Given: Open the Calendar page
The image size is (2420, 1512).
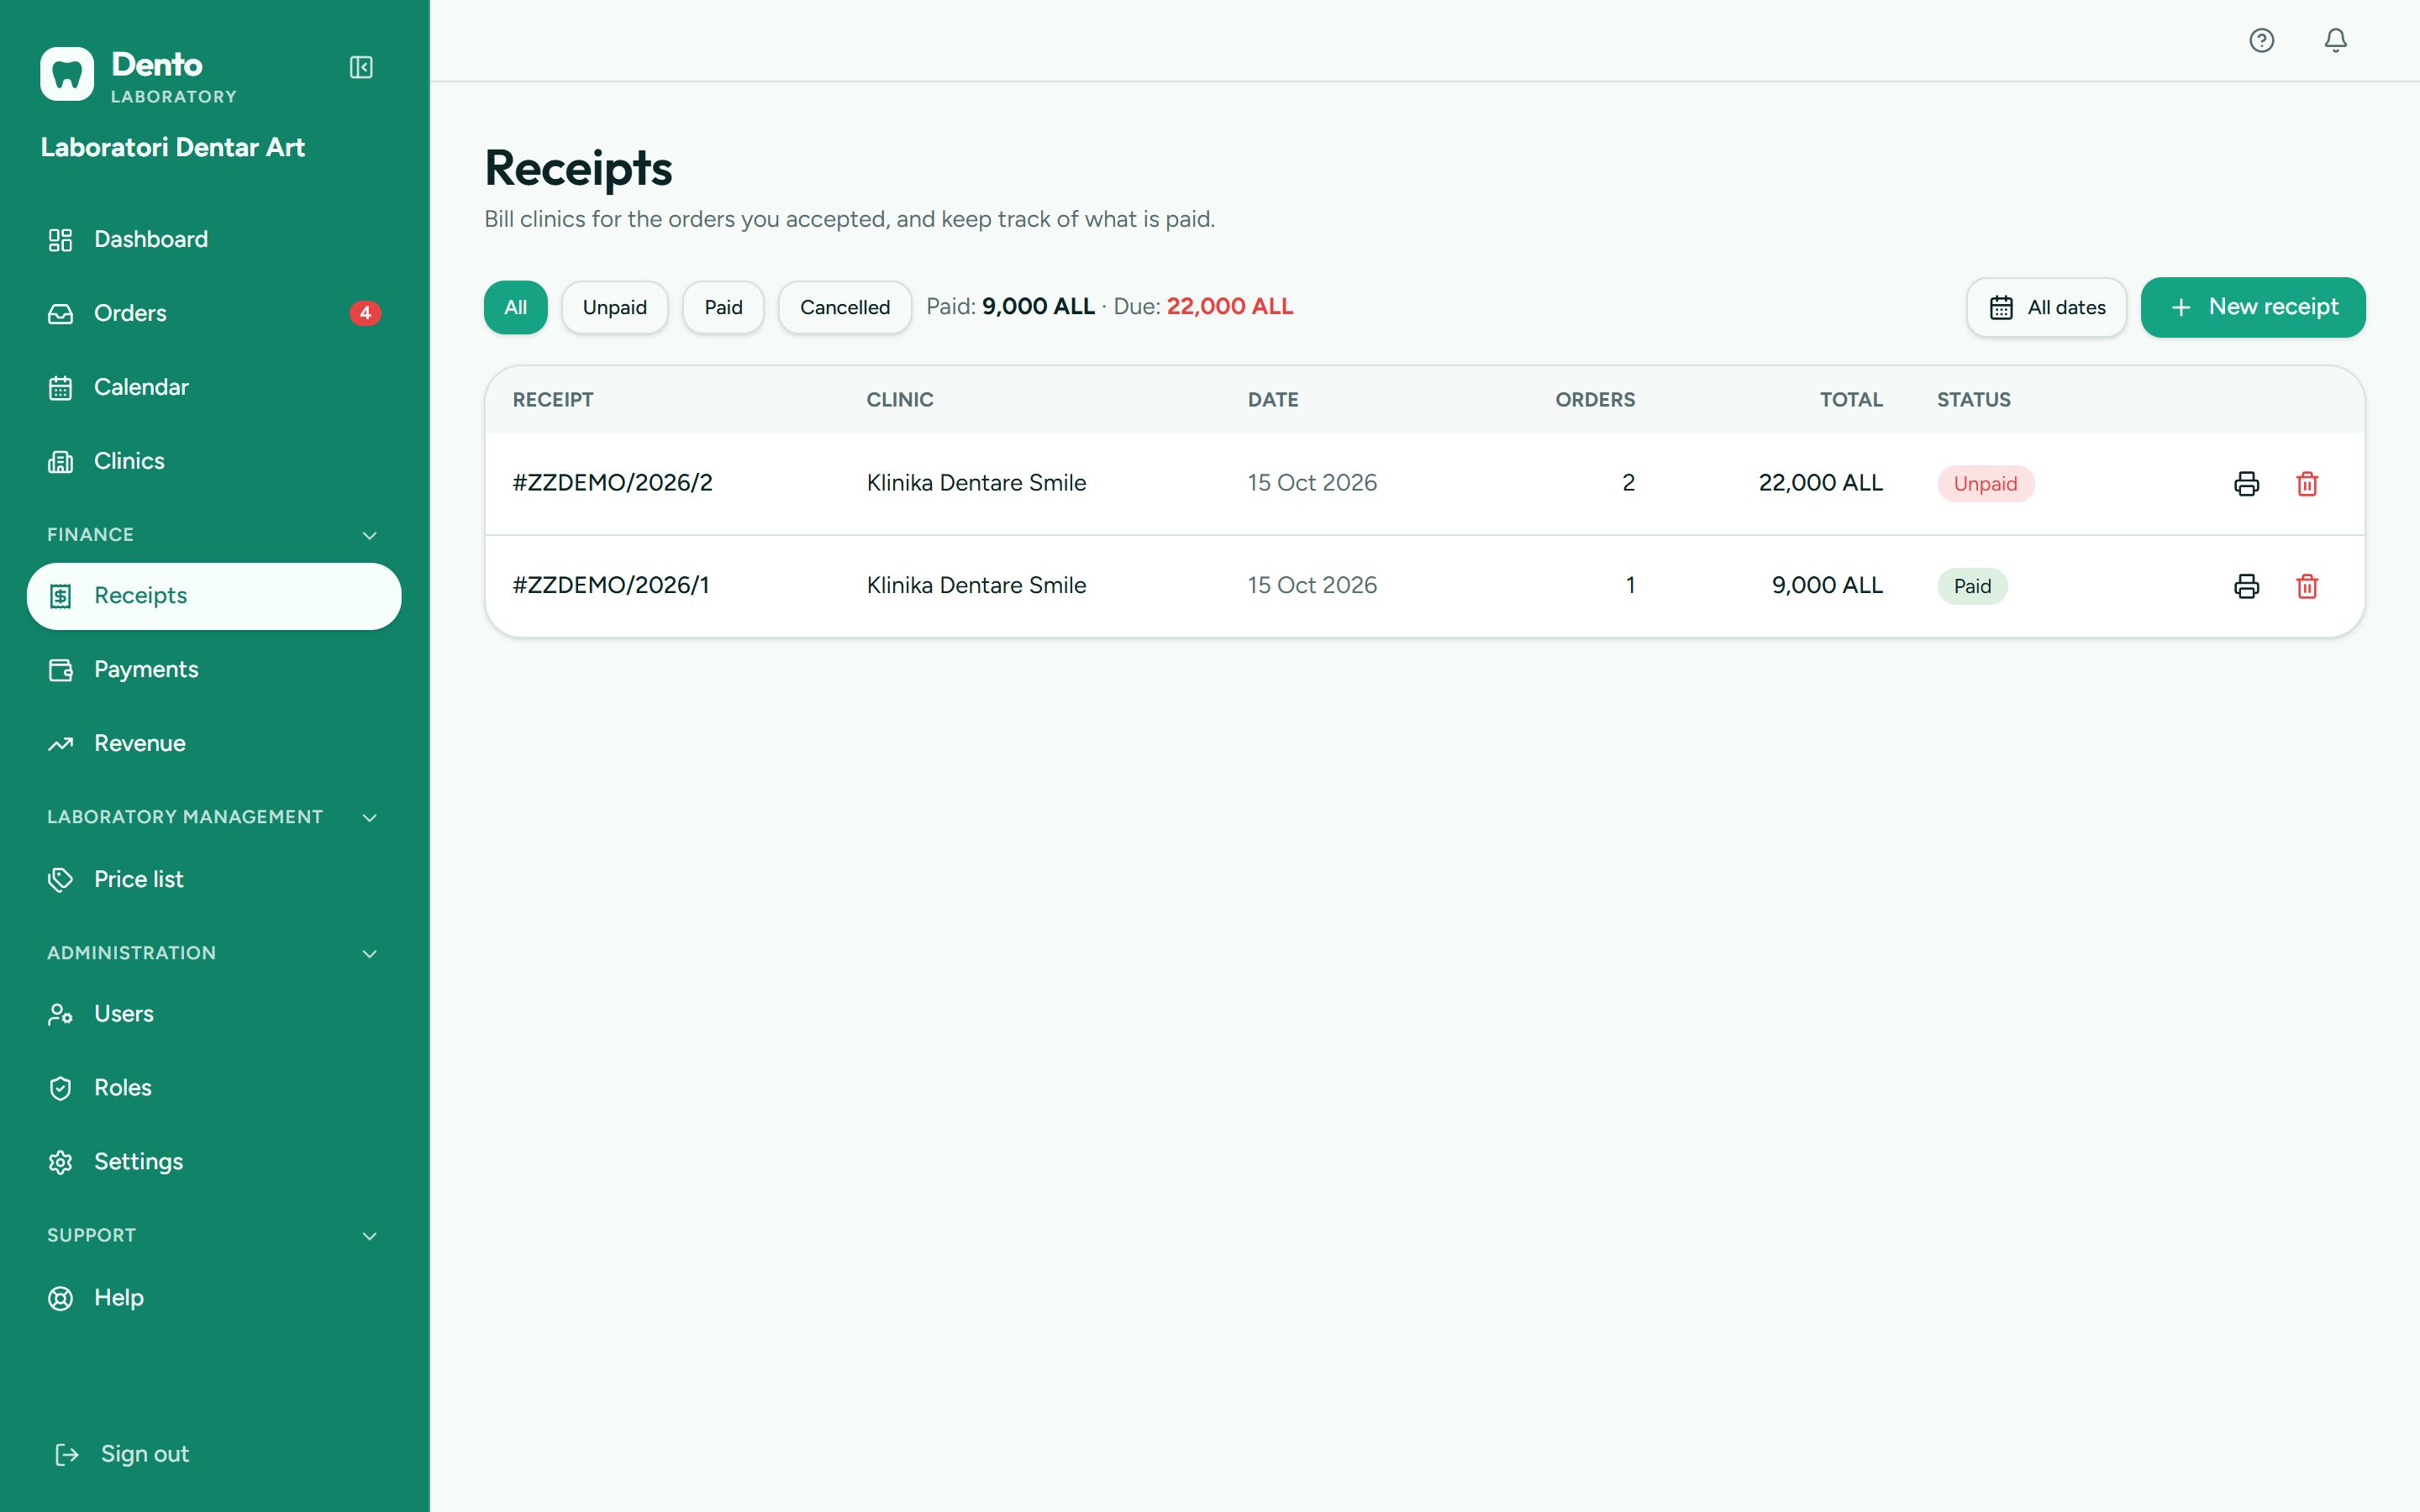Looking at the screenshot, I should (x=214, y=388).
